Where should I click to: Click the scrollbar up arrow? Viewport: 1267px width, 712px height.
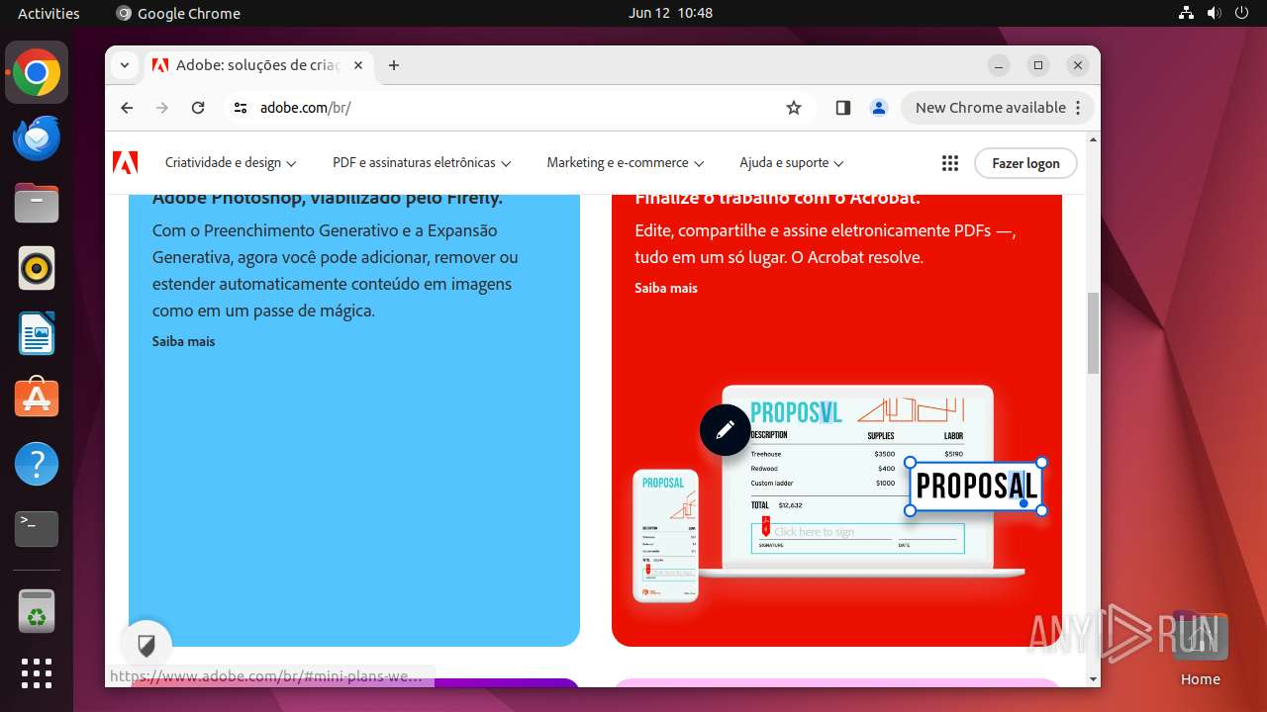tap(1093, 139)
